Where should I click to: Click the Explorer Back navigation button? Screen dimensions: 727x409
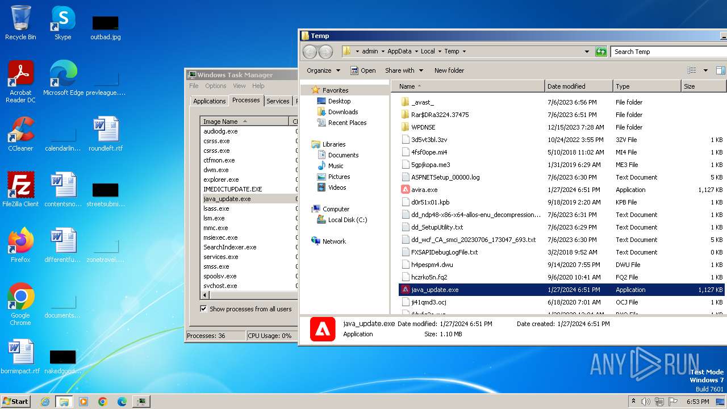(310, 52)
